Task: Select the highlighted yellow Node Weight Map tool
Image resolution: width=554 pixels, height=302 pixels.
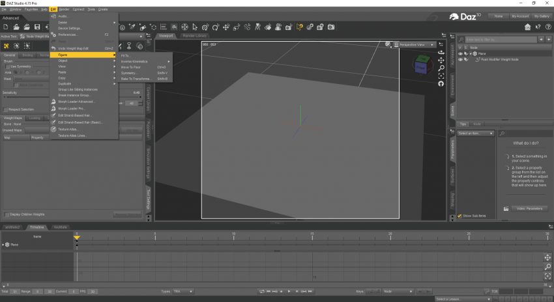Action: [300, 27]
